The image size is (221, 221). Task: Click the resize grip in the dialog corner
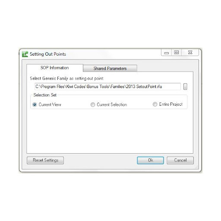tap(196, 167)
